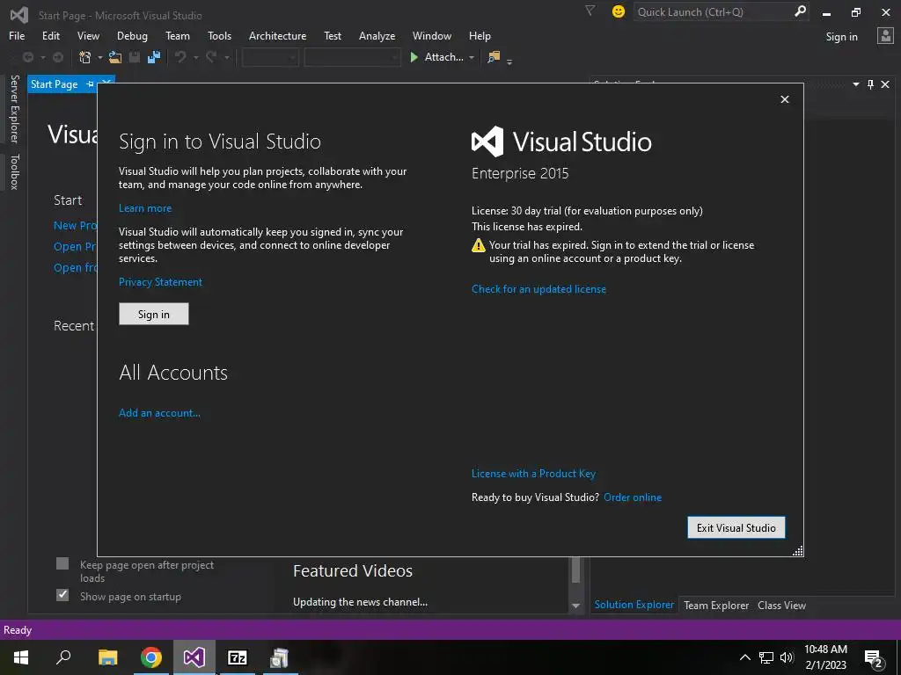Viewport: 901px width, 675px height.
Task: Open the Solution Explorer window position dropdown
Action: tap(855, 84)
